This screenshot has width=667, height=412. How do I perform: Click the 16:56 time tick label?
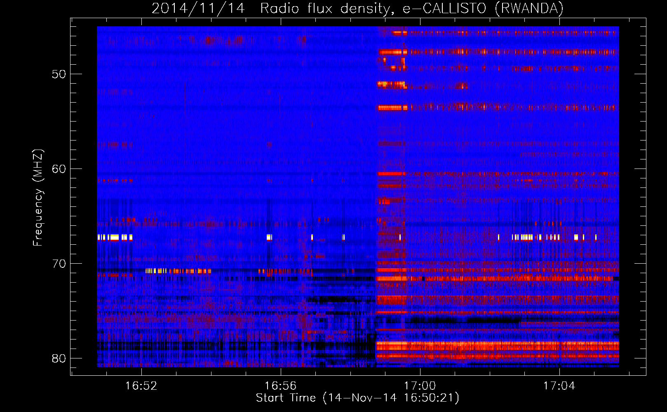point(280,386)
